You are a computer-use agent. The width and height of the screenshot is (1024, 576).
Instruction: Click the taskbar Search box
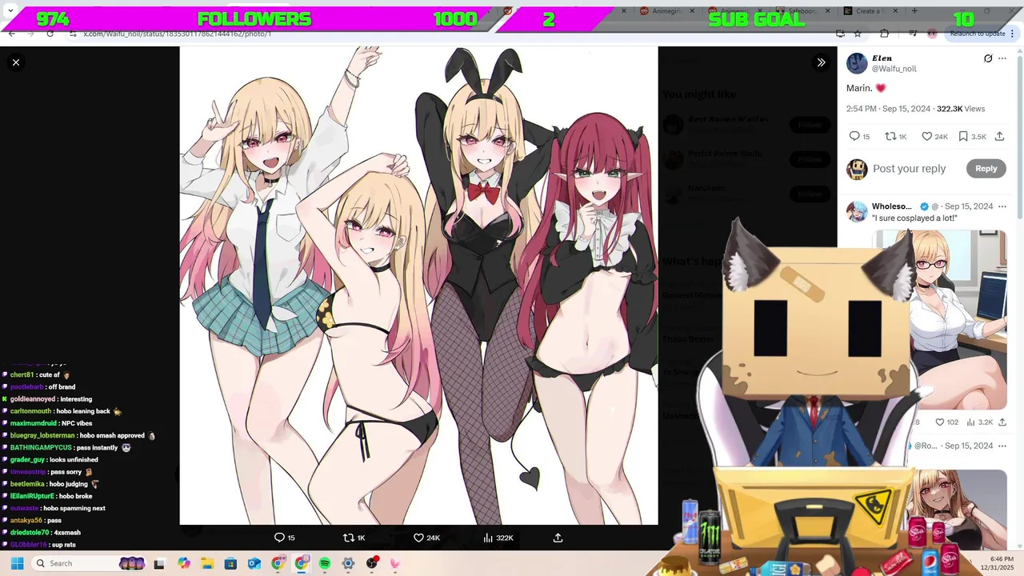(x=90, y=563)
